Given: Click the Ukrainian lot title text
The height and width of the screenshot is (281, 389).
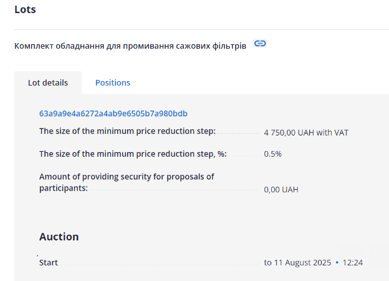Looking at the screenshot, I should click(x=130, y=46).
